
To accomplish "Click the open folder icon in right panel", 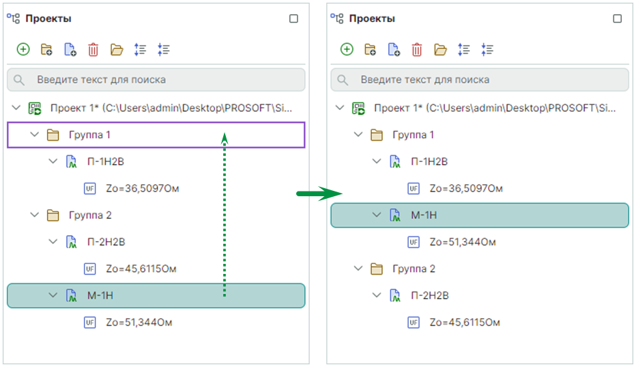I will point(440,49).
